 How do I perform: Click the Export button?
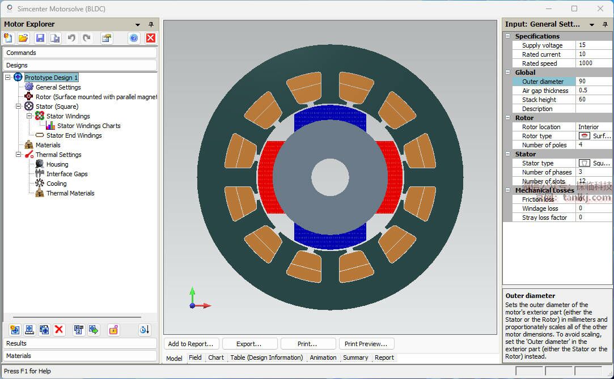(x=249, y=344)
